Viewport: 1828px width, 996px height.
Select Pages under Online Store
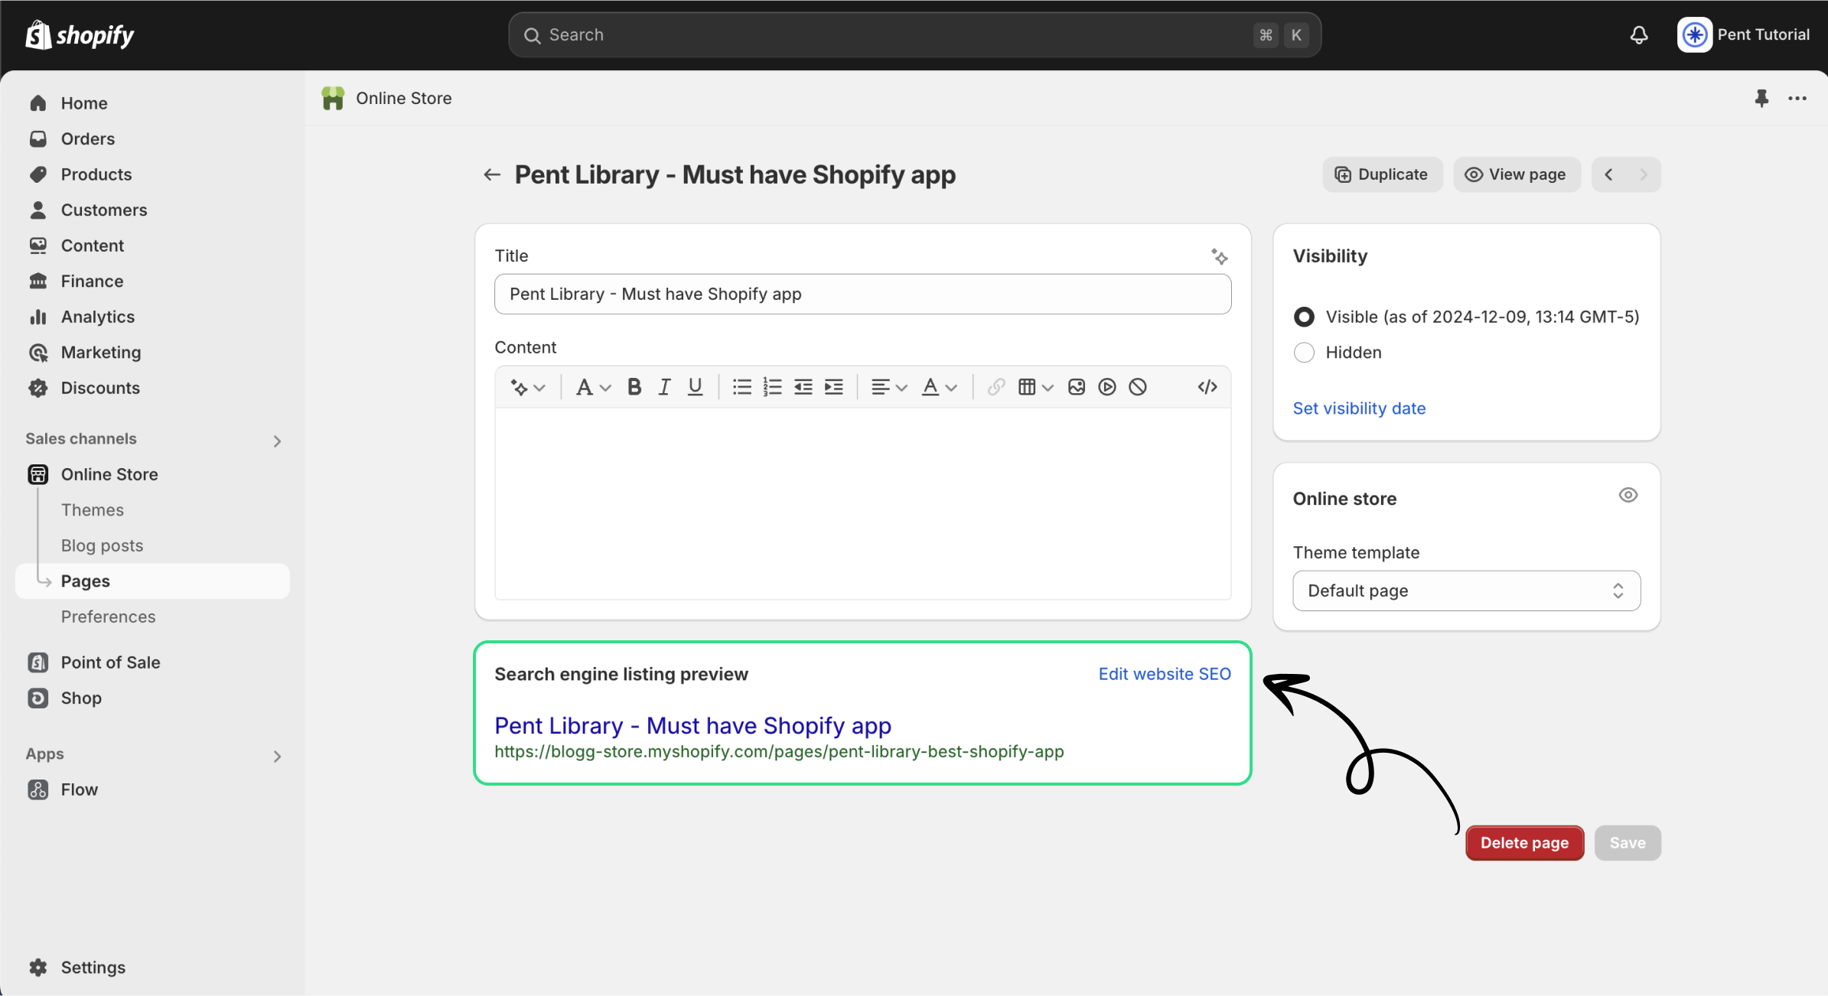coord(153,581)
